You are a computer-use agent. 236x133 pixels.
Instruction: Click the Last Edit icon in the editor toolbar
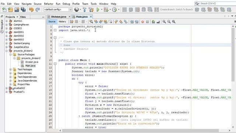pos(72,22)
